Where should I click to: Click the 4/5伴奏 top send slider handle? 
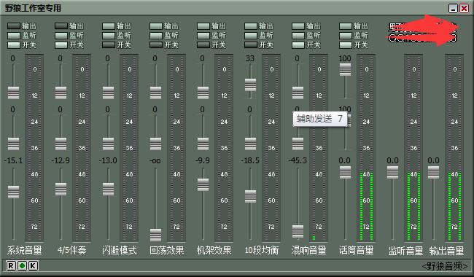point(61,93)
